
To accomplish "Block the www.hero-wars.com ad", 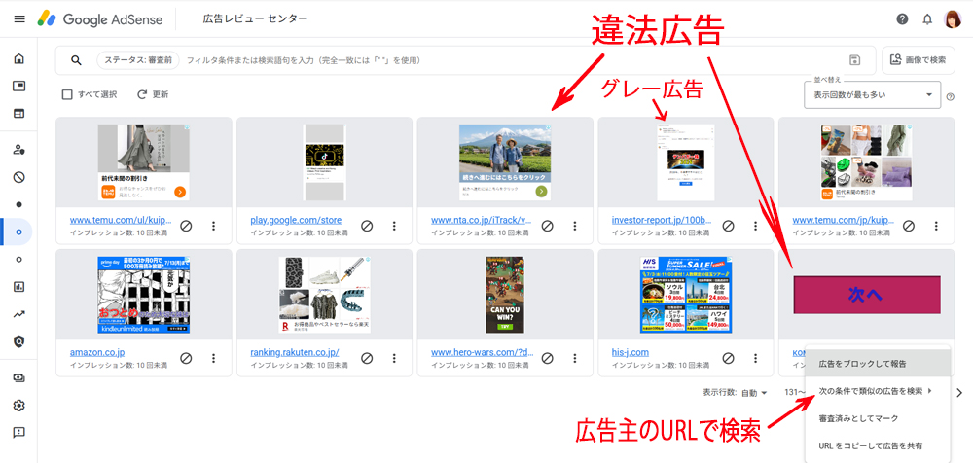I will tap(547, 358).
